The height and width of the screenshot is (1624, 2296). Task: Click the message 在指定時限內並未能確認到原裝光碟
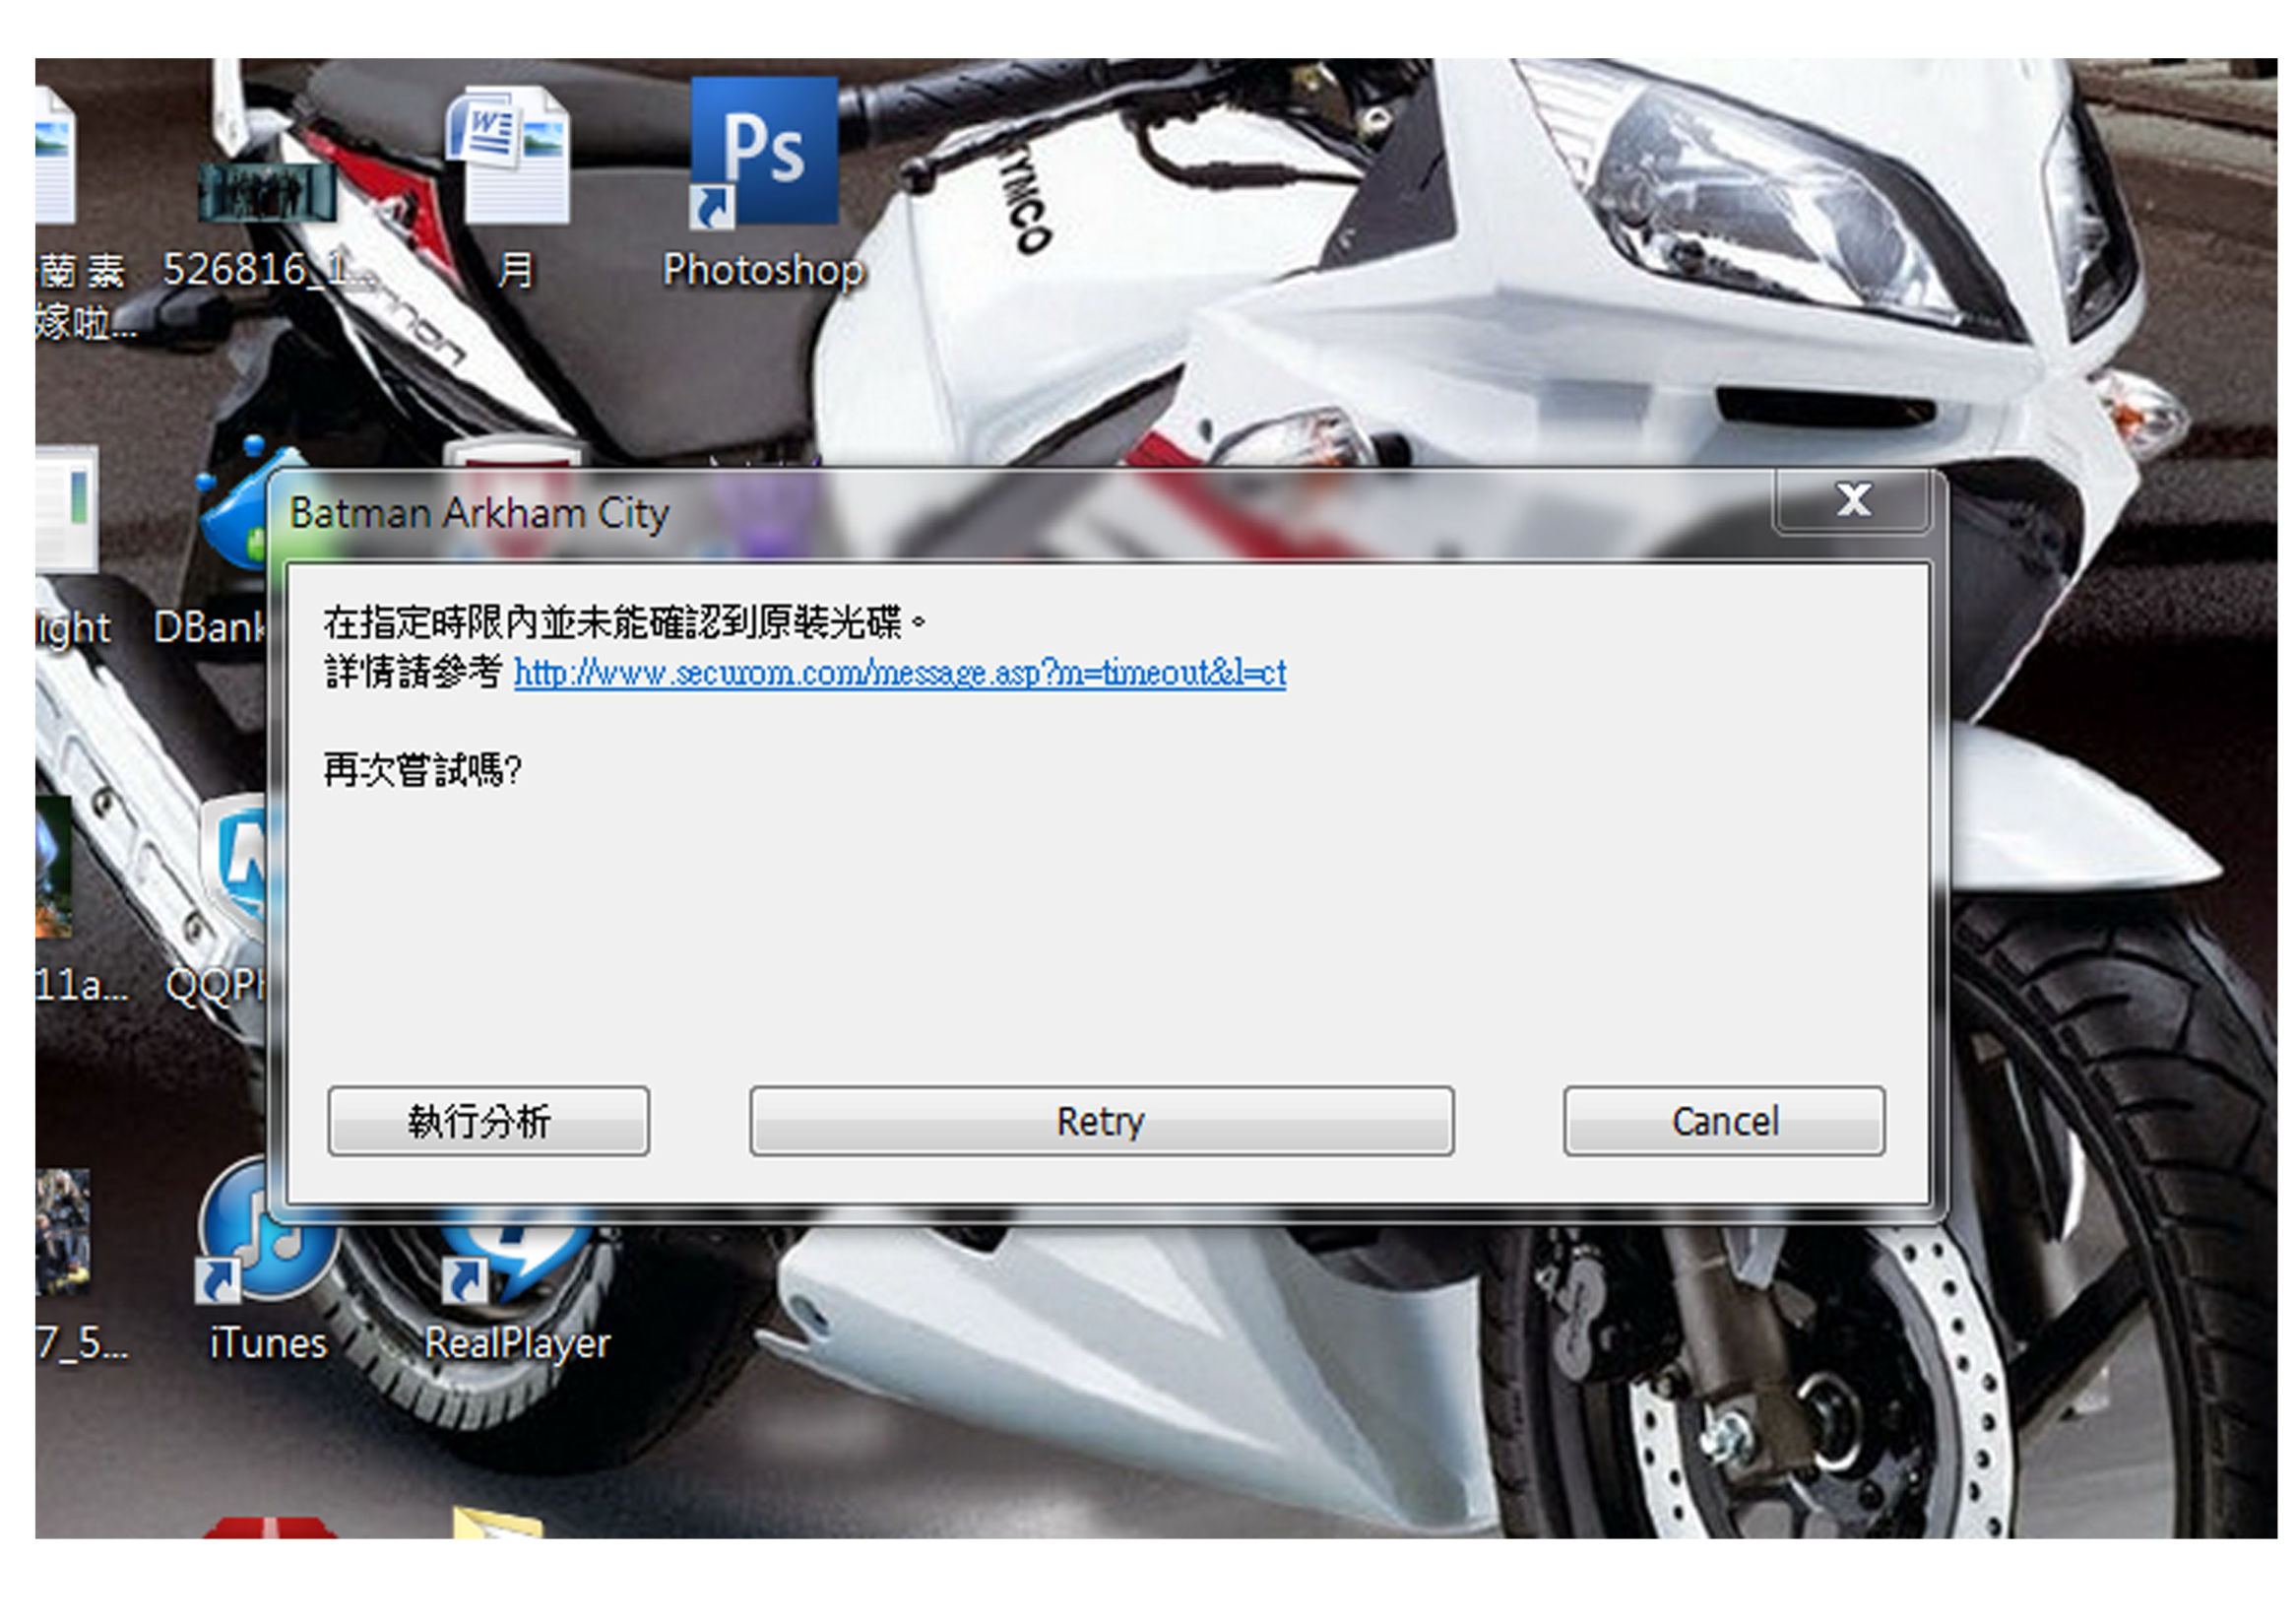[624, 622]
